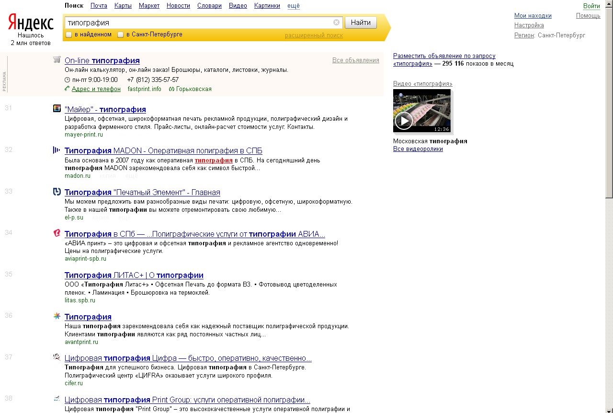Switch to Карты in the top menu
Screen dimensions: 613x413
pos(123,6)
